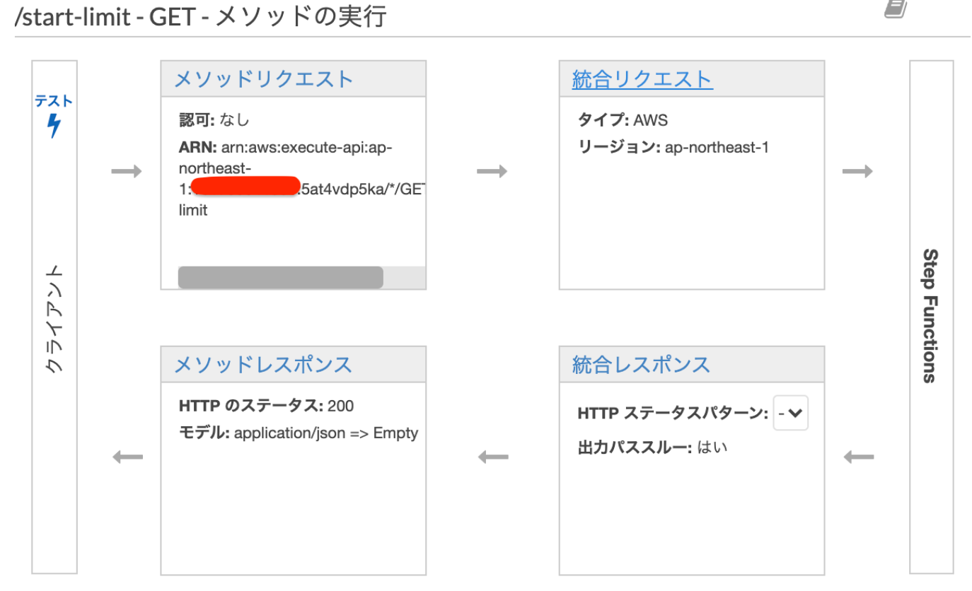This screenshot has width=972, height=591.
Task: Open the メソッドリクエスト settings link
Action: [263, 79]
